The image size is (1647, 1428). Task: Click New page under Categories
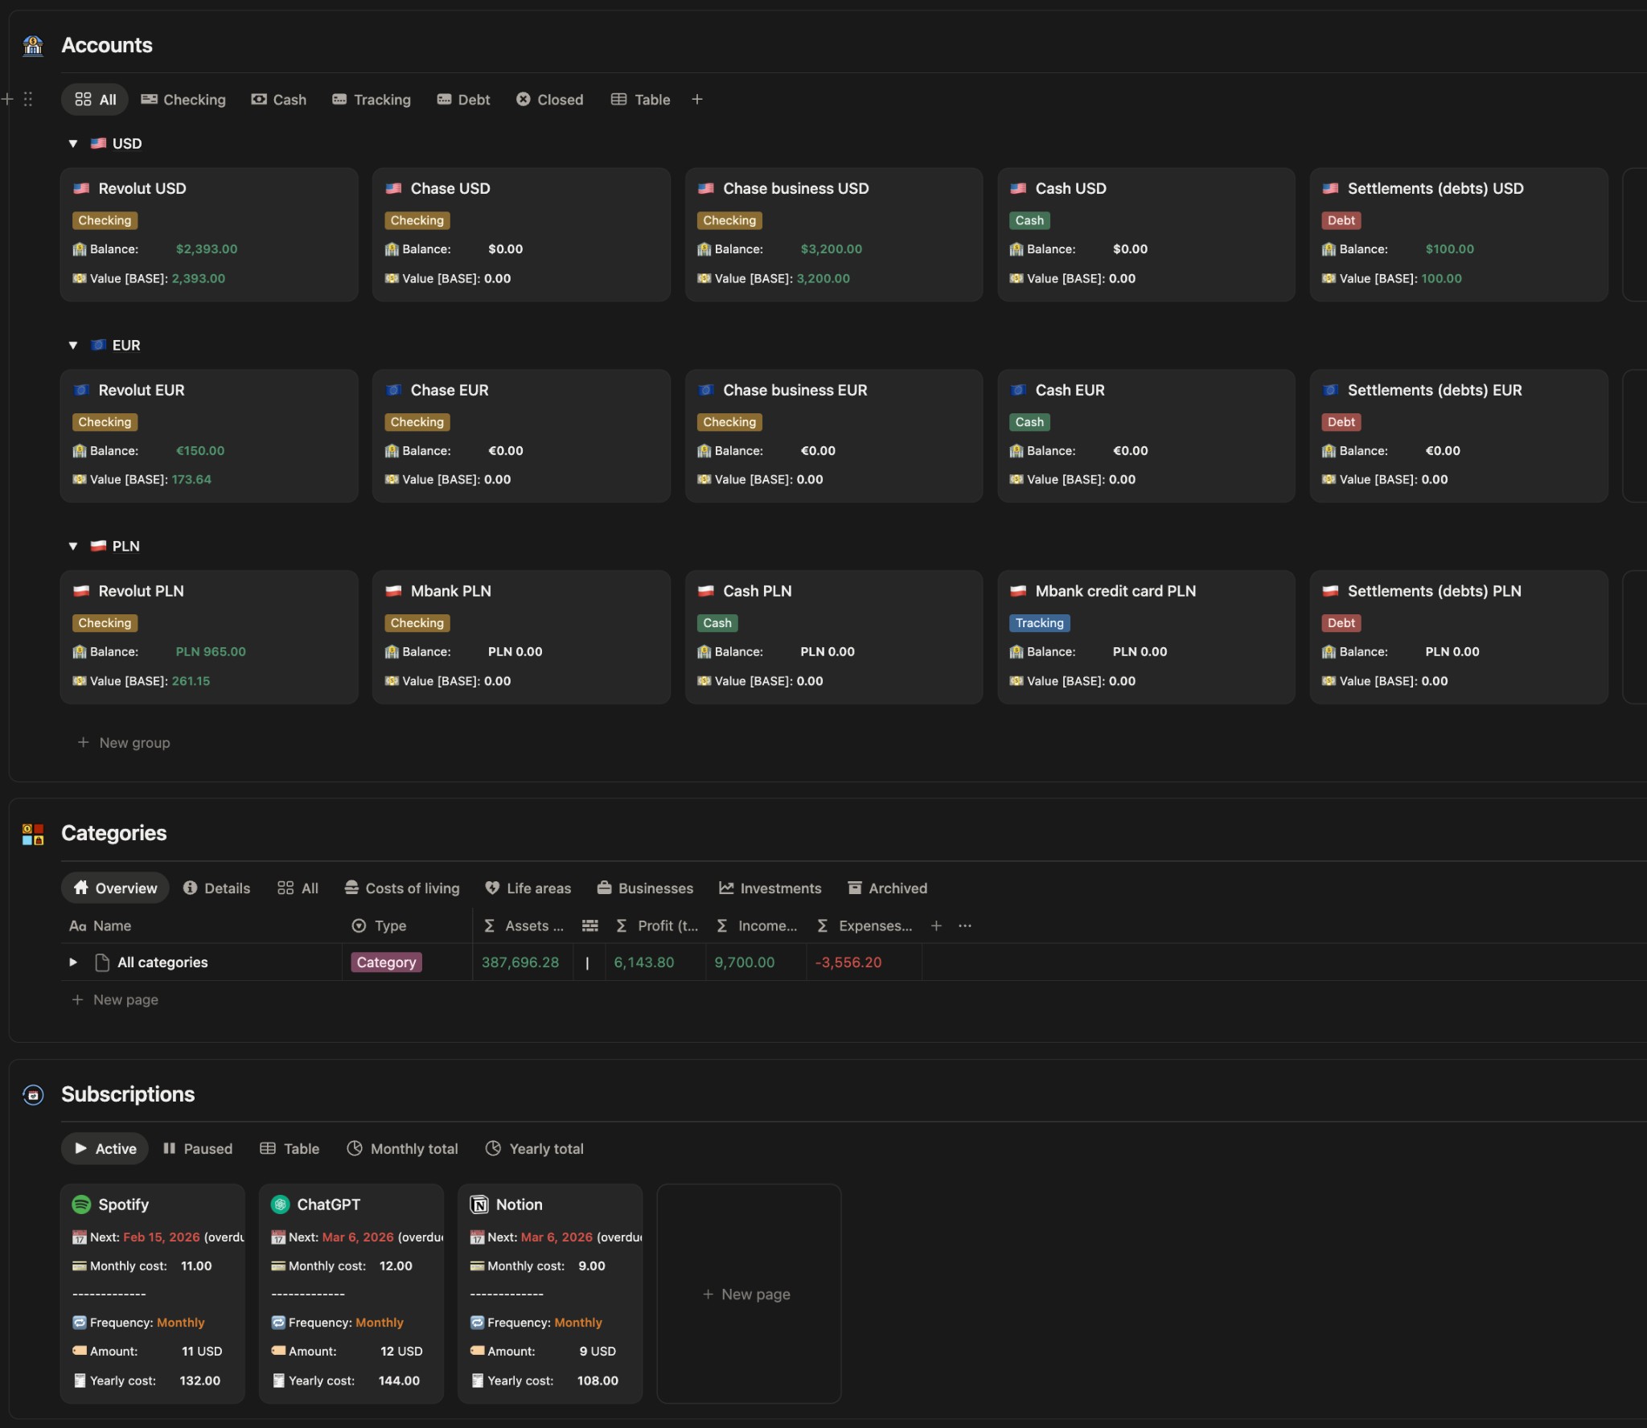(115, 999)
